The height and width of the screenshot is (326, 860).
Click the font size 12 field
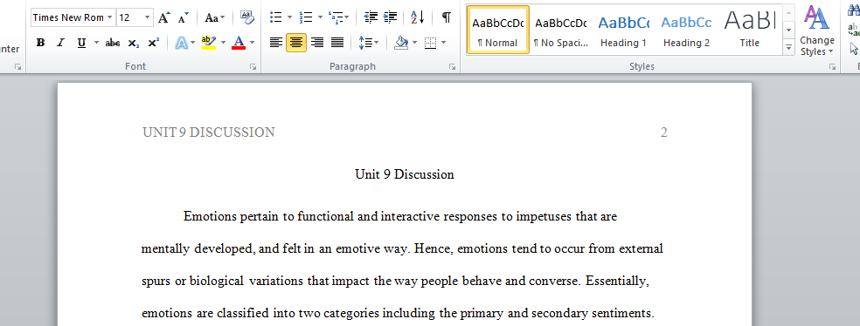130,17
